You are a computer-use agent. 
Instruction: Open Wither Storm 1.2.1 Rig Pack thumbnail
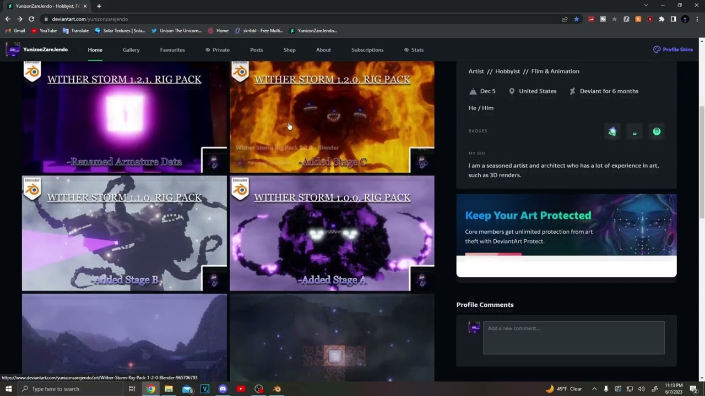(x=124, y=117)
